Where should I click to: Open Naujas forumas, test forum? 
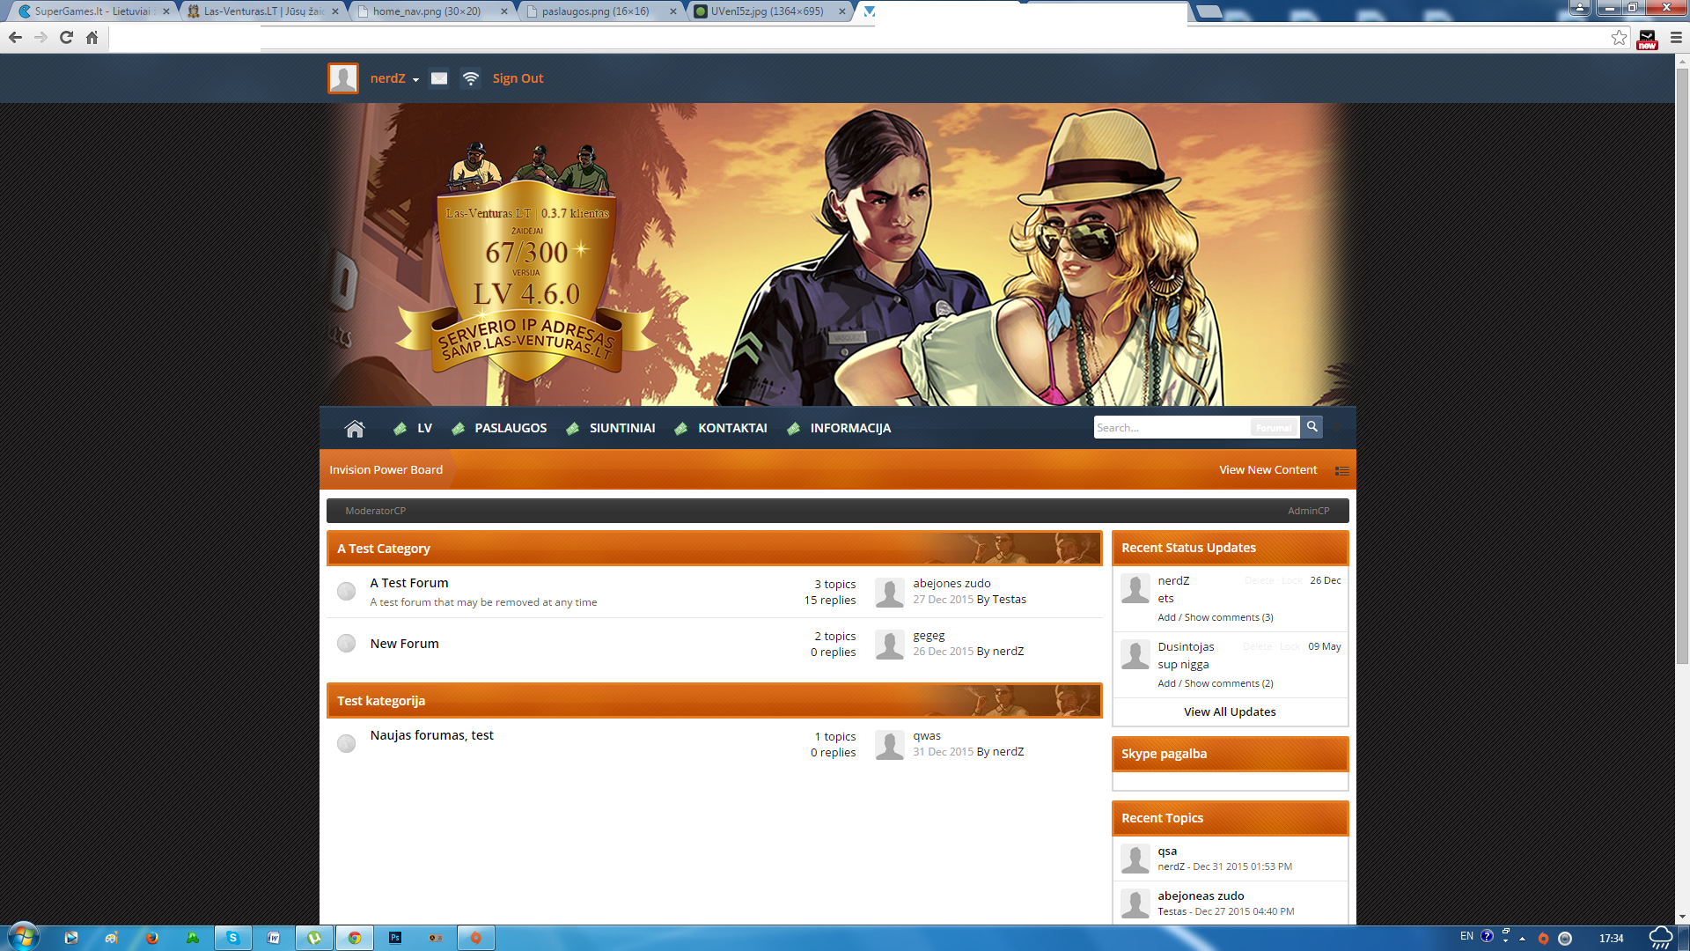(431, 735)
